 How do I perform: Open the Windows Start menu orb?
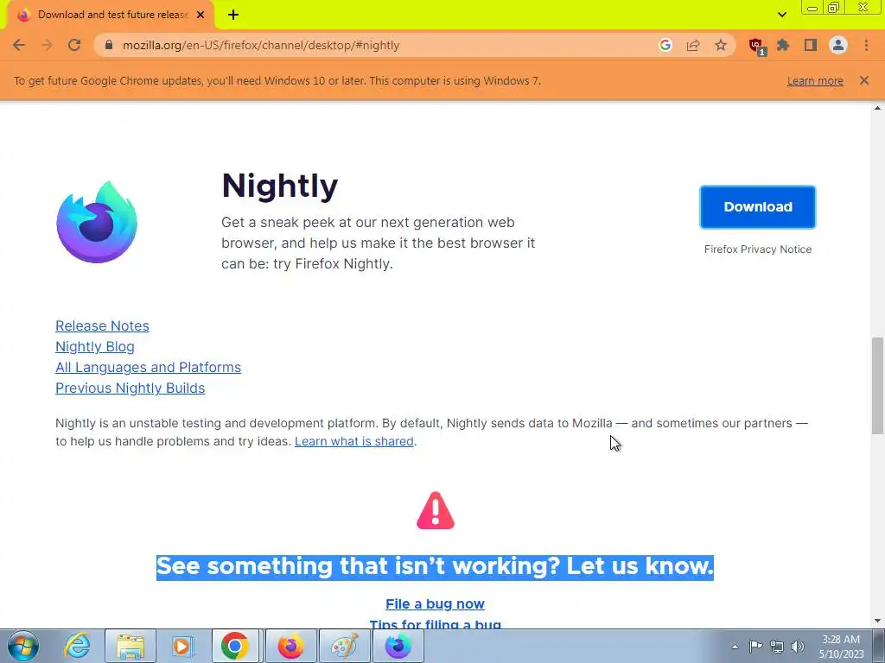coord(23,646)
